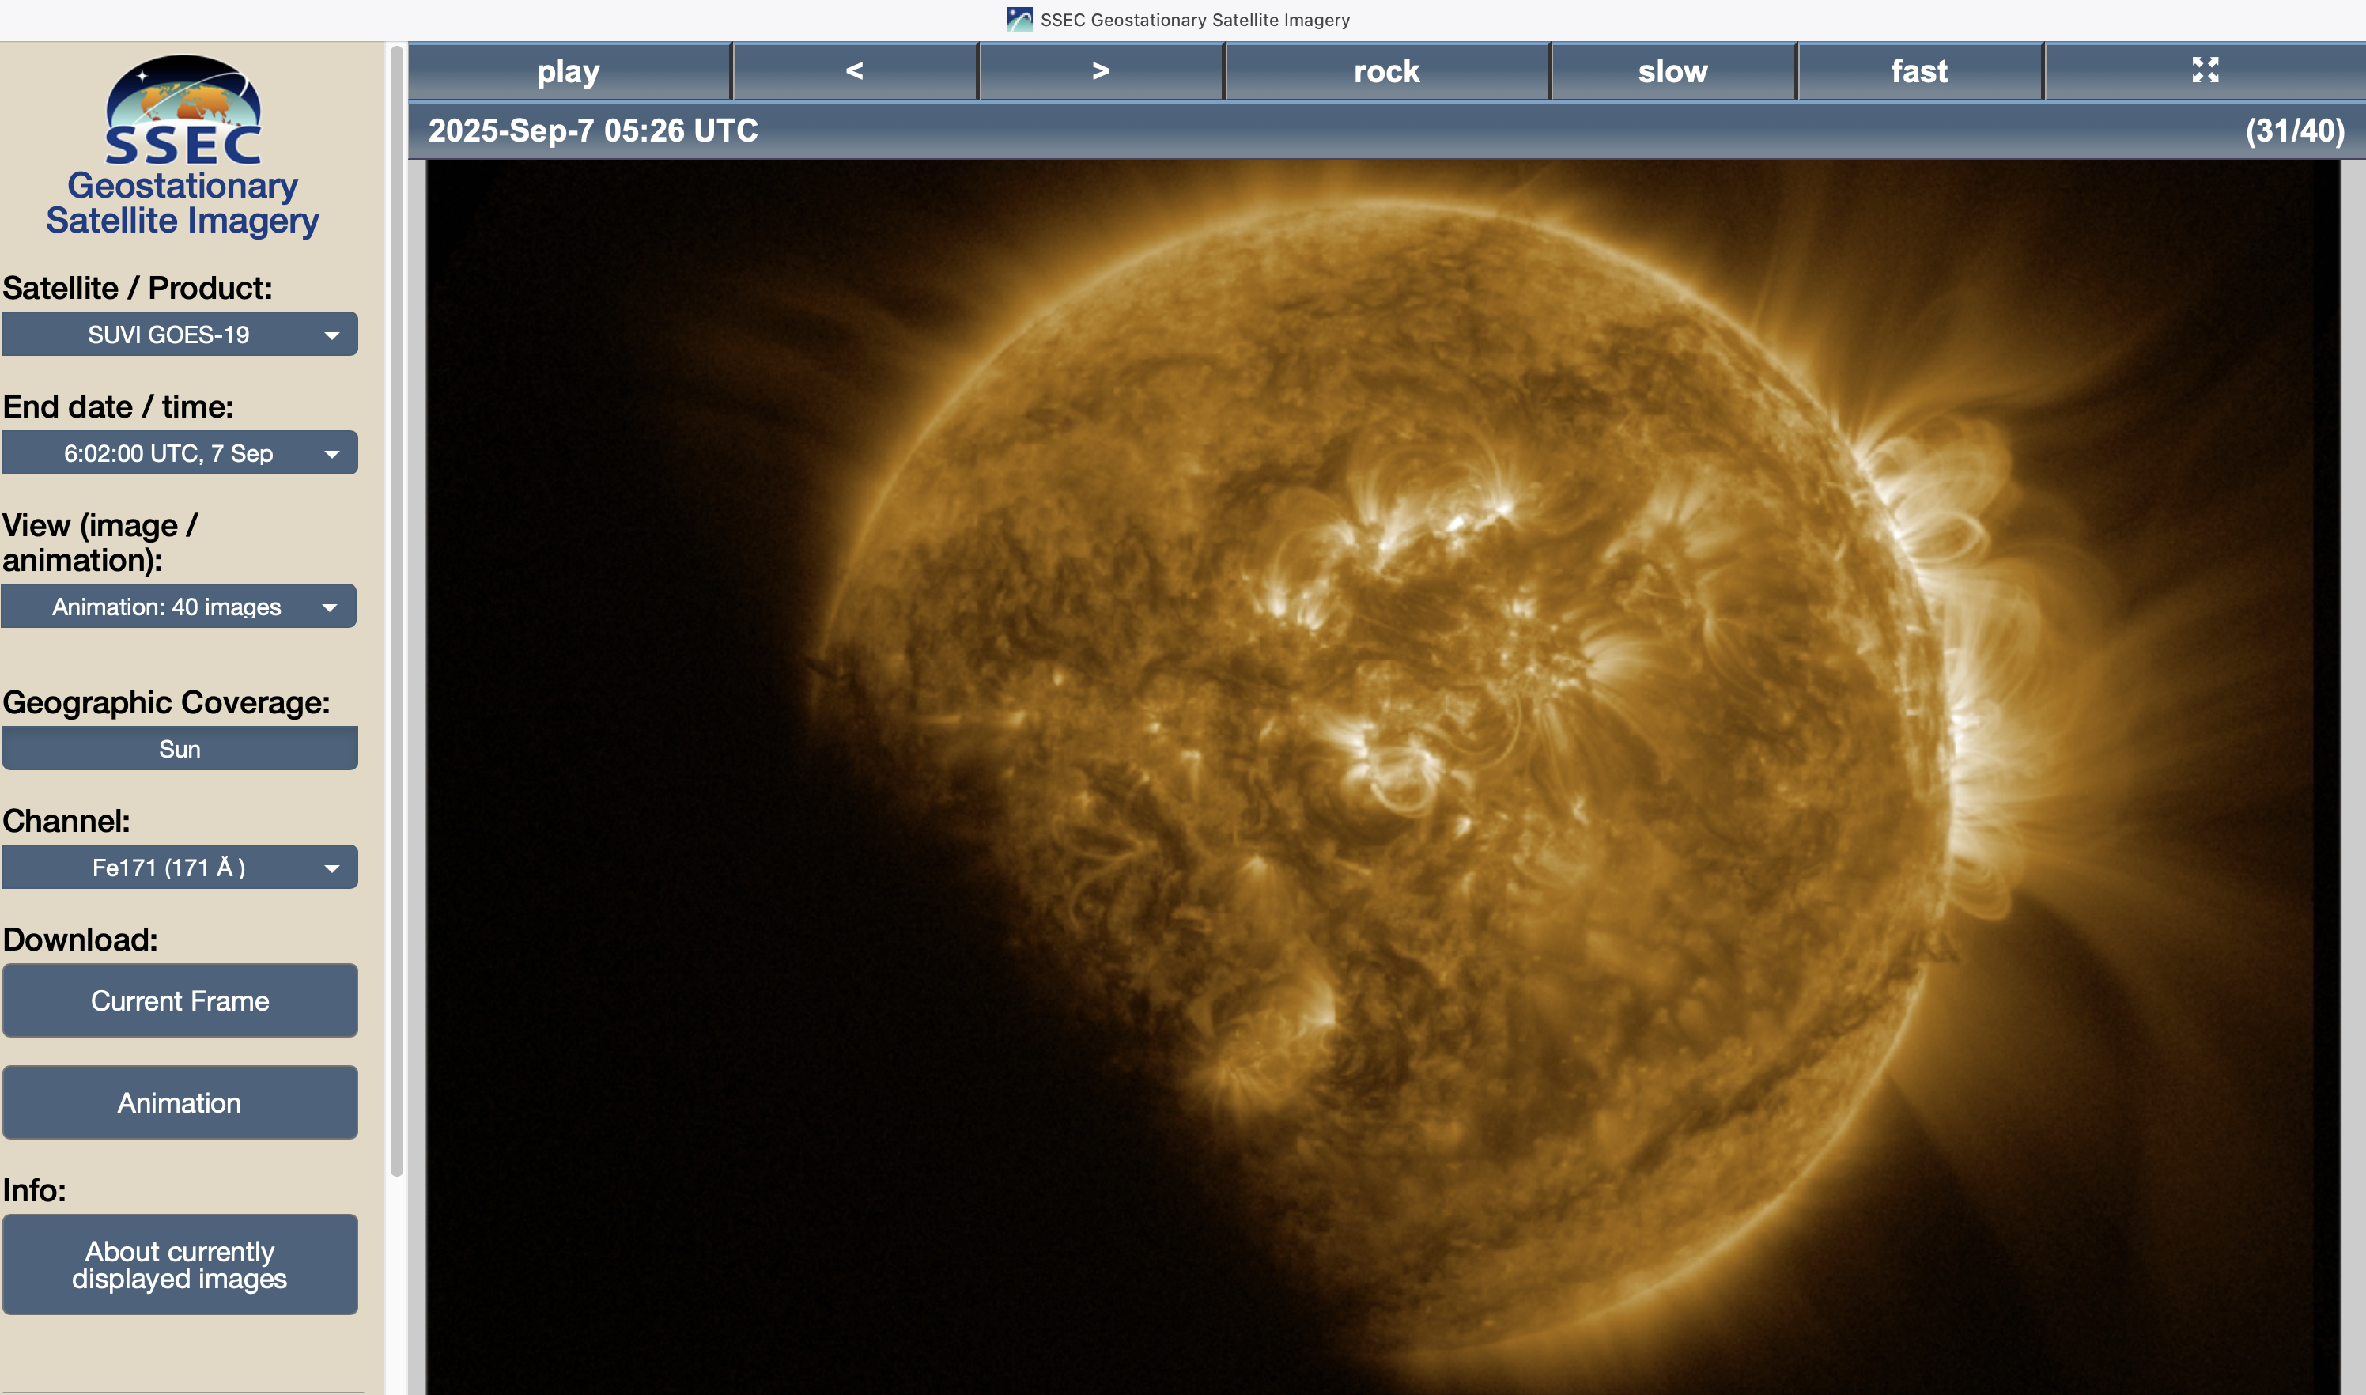Step back one frame with the < button
2366x1395 pixels.
(855, 70)
